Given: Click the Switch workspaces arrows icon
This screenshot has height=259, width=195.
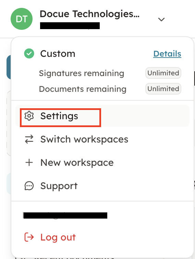Looking at the screenshot, I should pyautogui.click(x=29, y=139).
